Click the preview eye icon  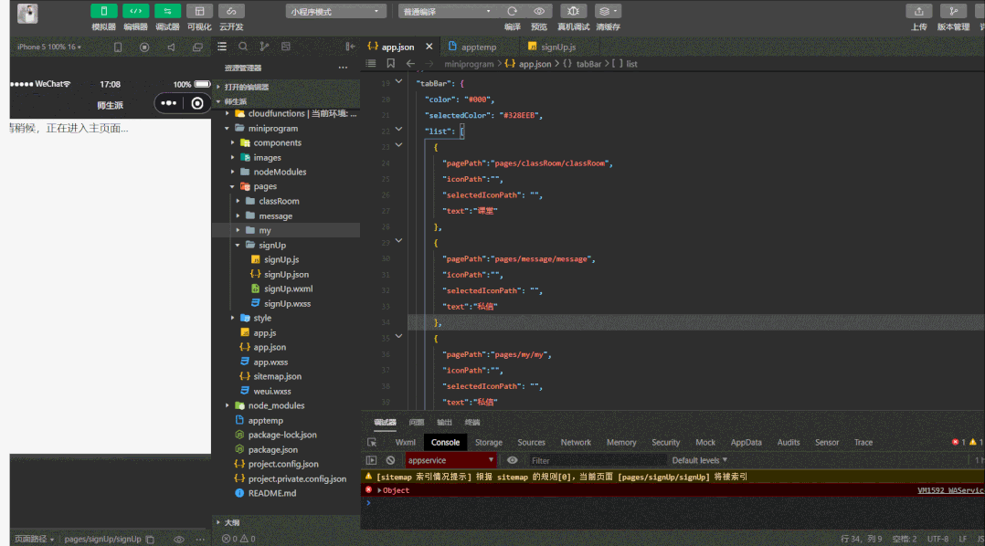coord(539,11)
